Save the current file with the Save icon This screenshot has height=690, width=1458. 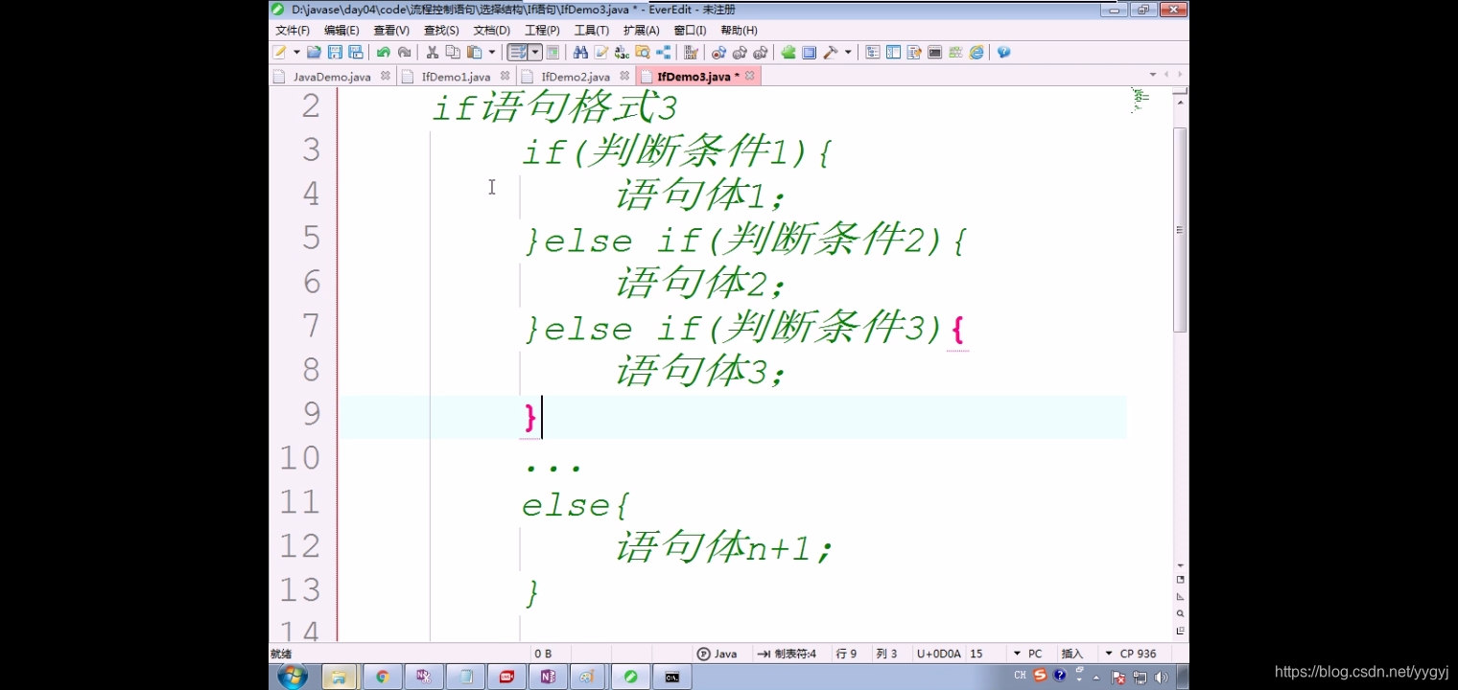point(335,53)
